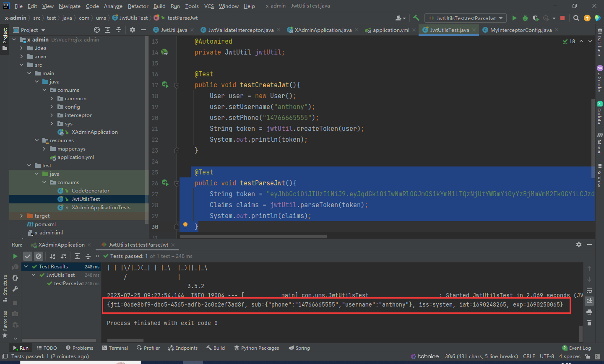Image resolution: width=604 pixels, height=364 pixels.
Task: Clear console with trash icon
Action: coord(589,323)
